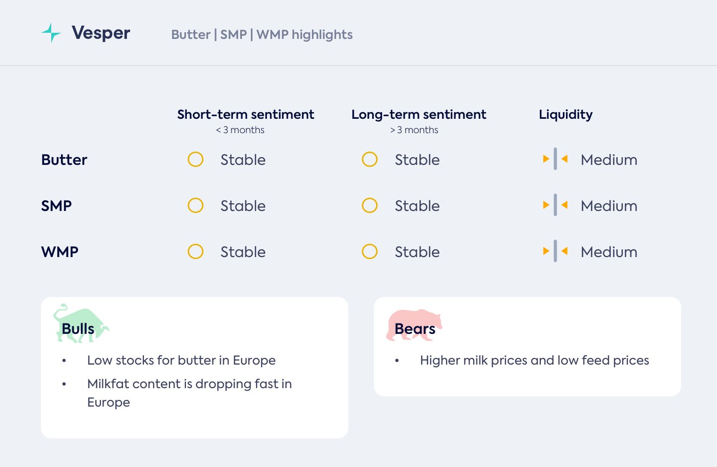
Task: Click SMP short-term stable circle icon
Action: point(196,205)
